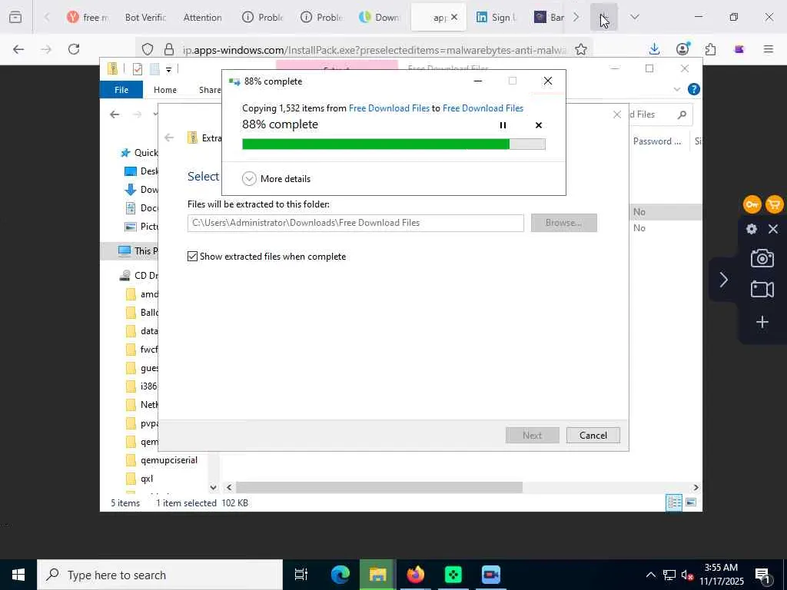Viewport: 787px width, 590px height.
Task: Close the active app tab
Action: click(x=454, y=17)
